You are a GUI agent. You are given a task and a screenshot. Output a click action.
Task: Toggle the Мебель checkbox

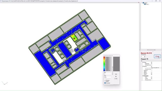[152, 73]
